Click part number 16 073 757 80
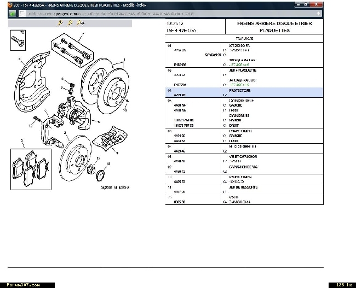Screen dimensions: 356x288 coord(184,125)
